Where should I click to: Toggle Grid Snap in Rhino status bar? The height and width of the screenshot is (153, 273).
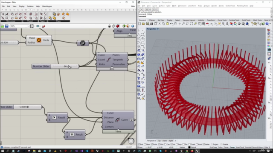click(213, 147)
